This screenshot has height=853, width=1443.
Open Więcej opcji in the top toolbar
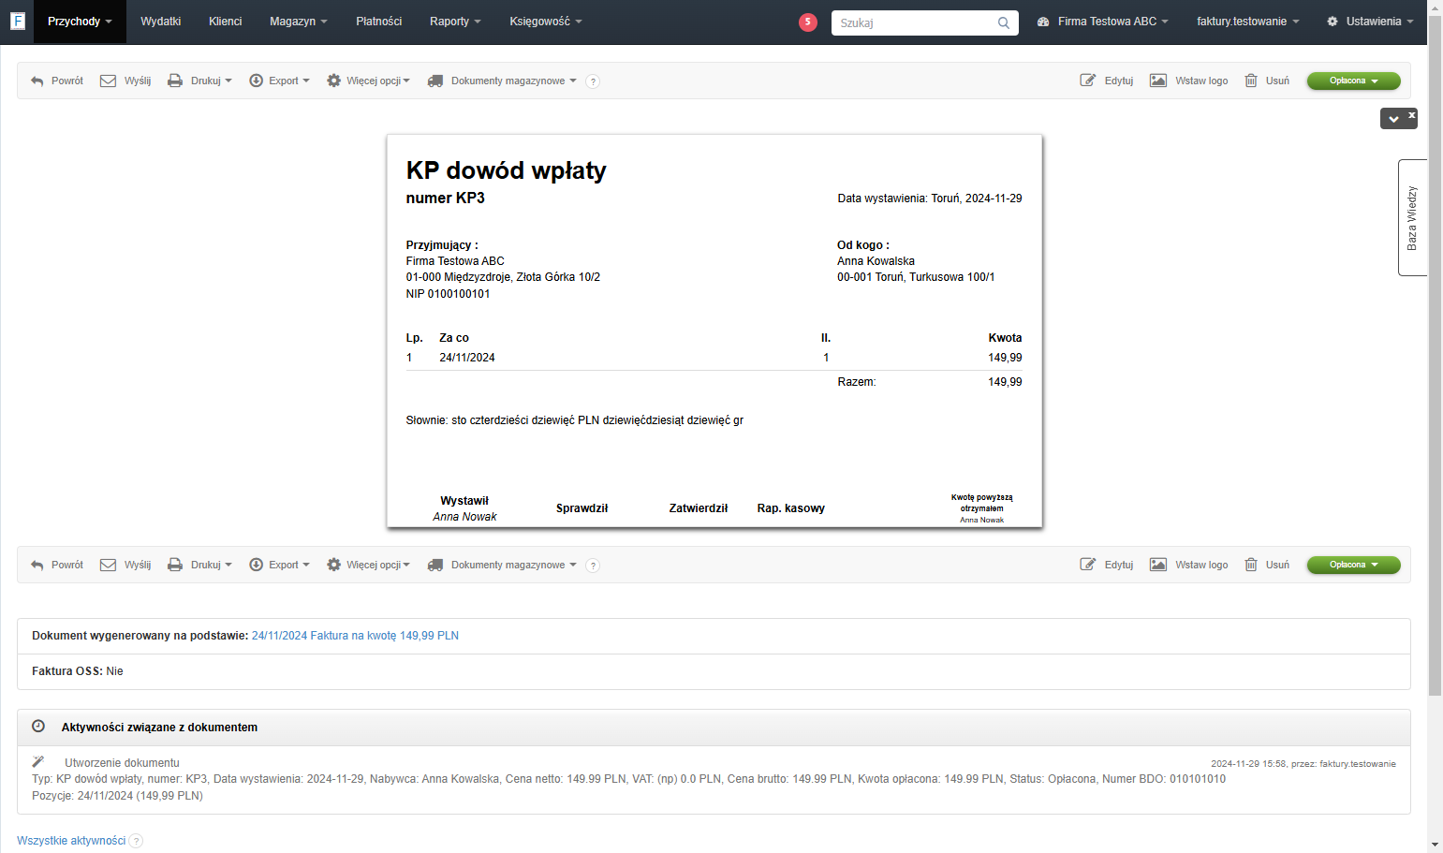368,81
